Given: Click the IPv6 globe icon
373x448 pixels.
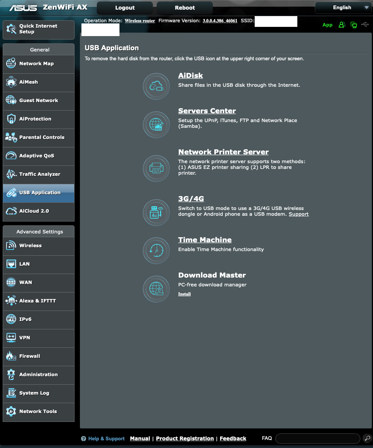Looking at the screenshot, I should tap(11, 319).
